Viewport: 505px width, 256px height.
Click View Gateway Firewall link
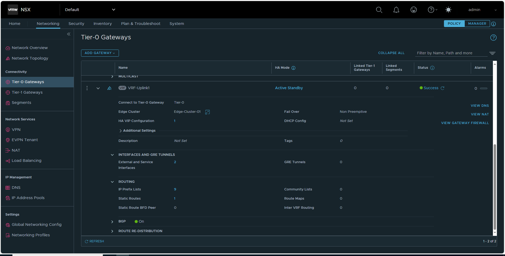point(465,123)
